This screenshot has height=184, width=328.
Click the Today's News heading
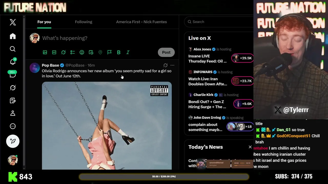206,147
